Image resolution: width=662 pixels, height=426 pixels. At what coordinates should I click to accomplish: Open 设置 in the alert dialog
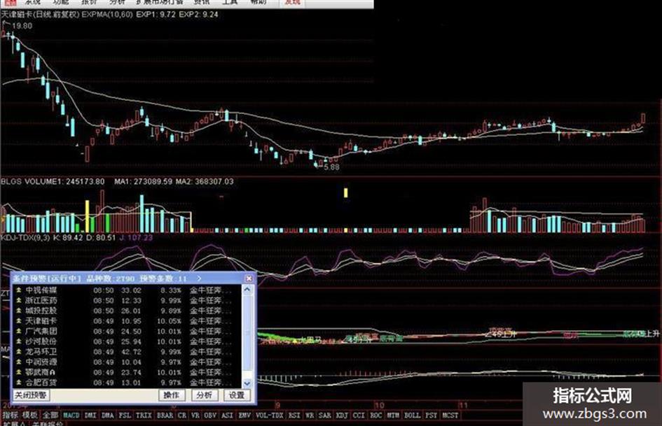237,395
